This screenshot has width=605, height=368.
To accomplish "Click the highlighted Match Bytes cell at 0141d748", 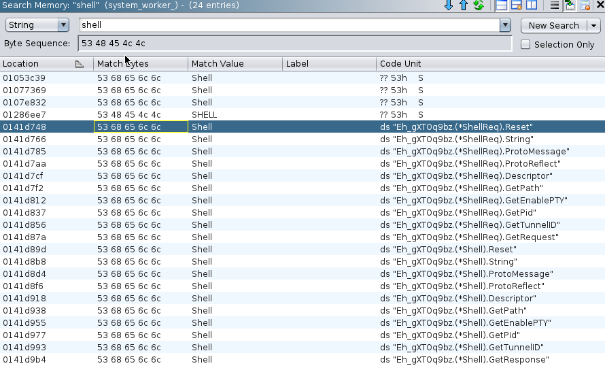I will (x=141, y=127).
